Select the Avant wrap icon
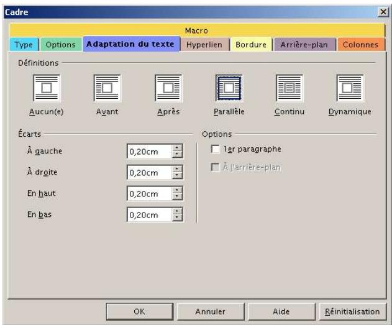Screen dimensions: 392x325 (x=107, y=88)
